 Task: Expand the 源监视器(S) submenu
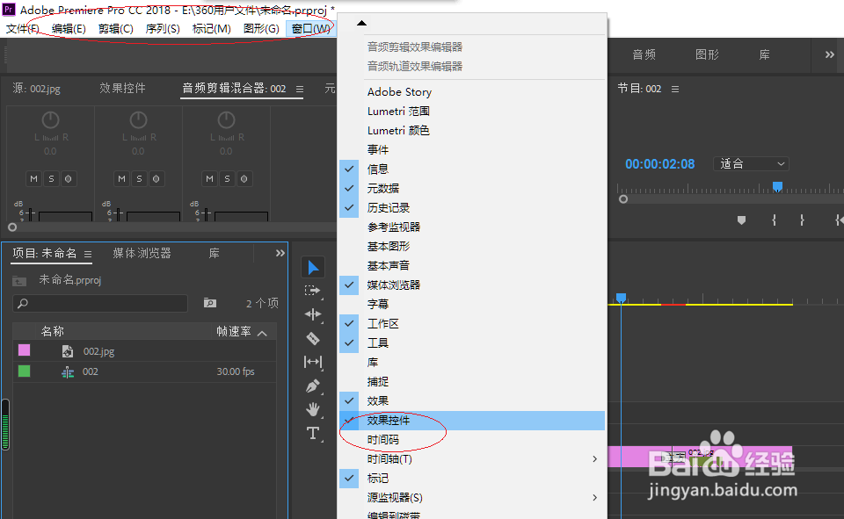pos(472,498)
